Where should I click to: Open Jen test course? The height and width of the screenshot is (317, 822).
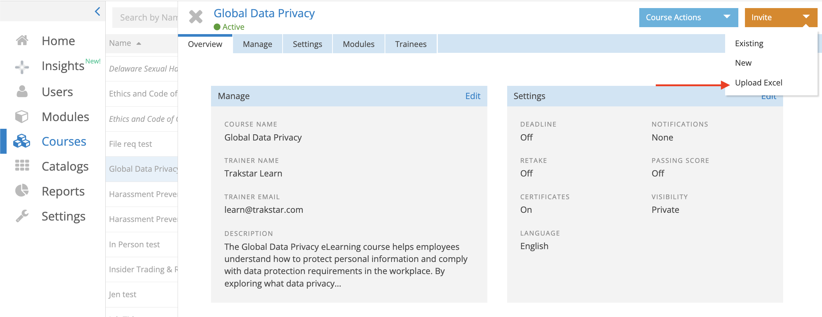[x=142, y=295]
